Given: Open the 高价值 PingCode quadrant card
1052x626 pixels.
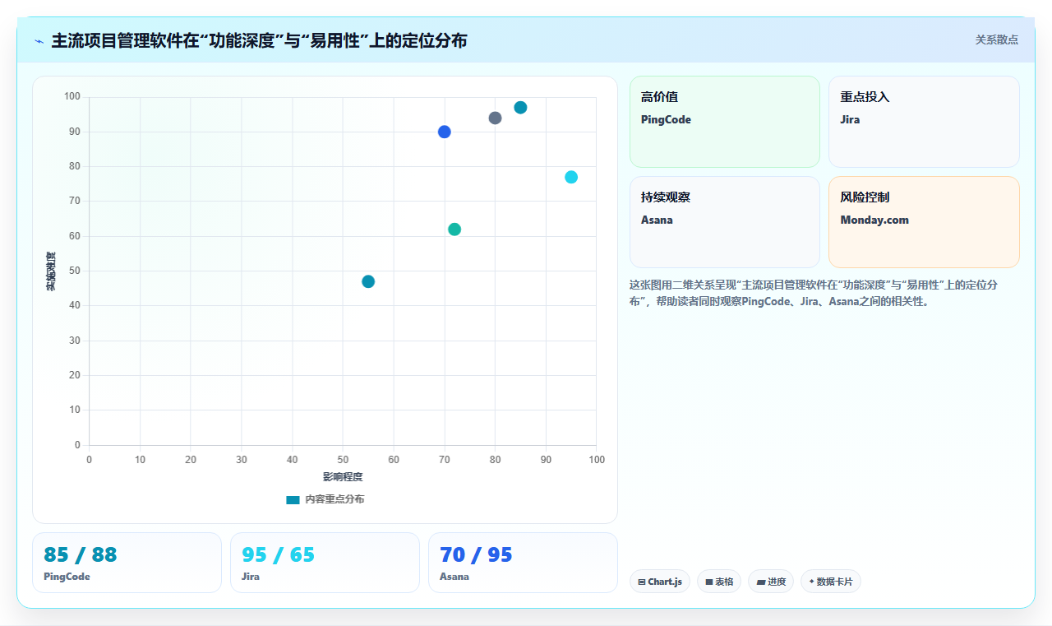Looking at the screenshot, I should [725, 122].
